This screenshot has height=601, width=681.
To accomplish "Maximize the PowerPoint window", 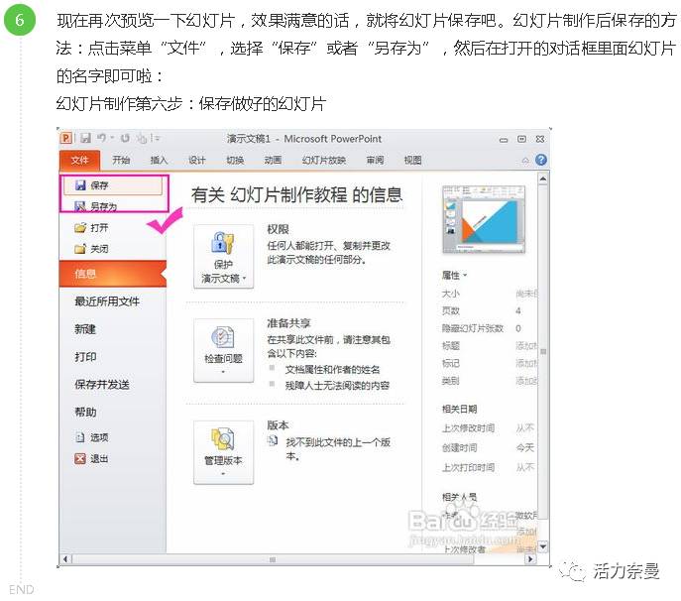I will pyautogui.click(x=521, y=139).
